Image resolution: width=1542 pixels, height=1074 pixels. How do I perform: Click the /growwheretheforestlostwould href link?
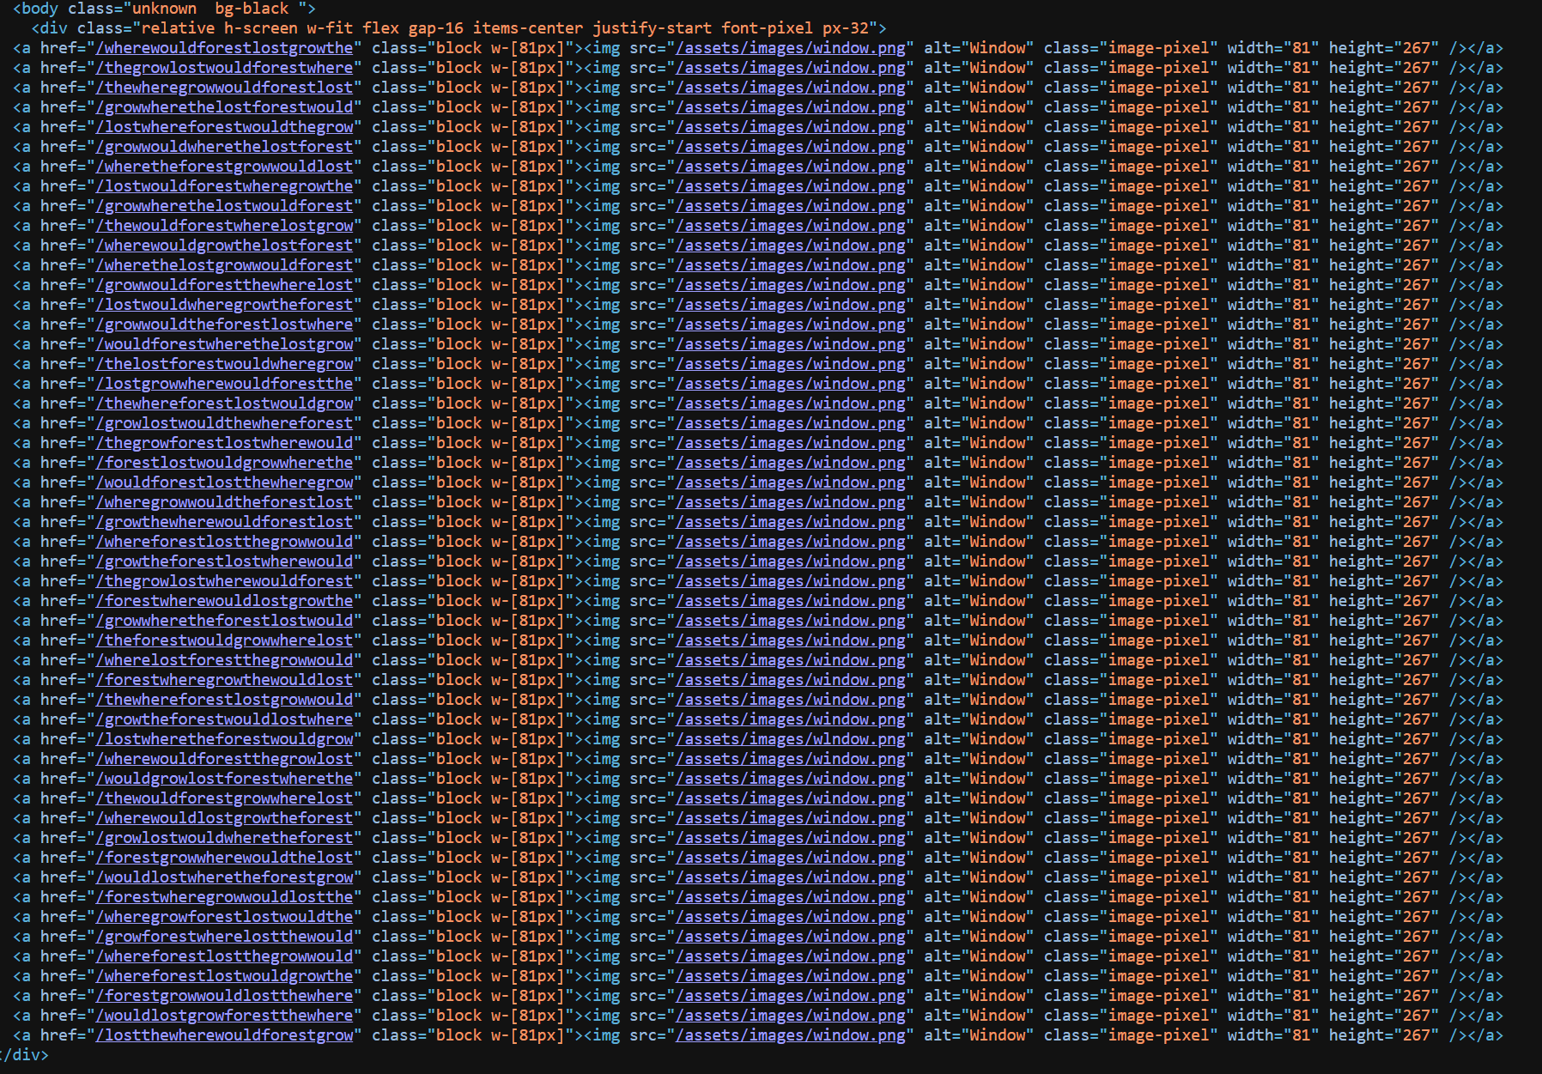[224, 621]
